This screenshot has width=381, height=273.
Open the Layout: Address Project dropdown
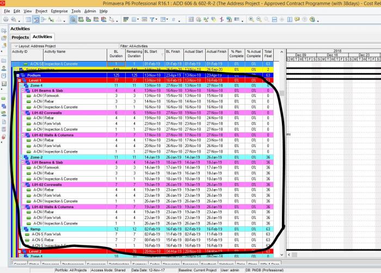(16, 46)
